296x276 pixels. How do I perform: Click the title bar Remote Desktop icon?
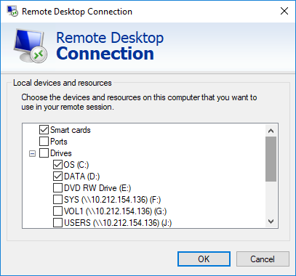pos(12,11)
